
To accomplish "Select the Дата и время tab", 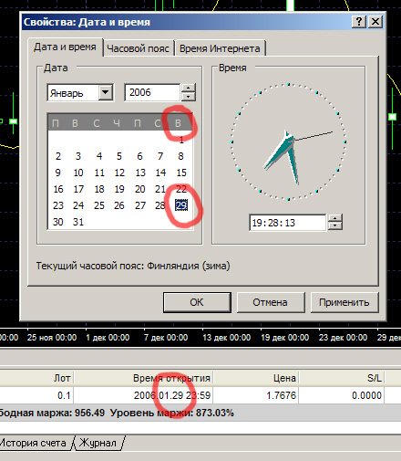I will tap(65, 47).
